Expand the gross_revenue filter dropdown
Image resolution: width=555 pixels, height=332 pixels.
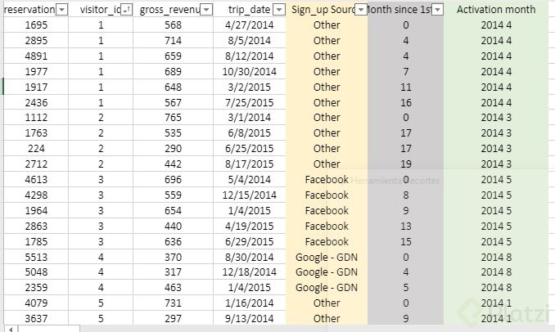click(x=206, y=10)
